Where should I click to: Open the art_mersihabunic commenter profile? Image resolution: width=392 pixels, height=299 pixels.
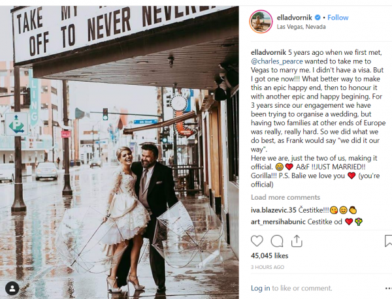click(x=278, y=221)
